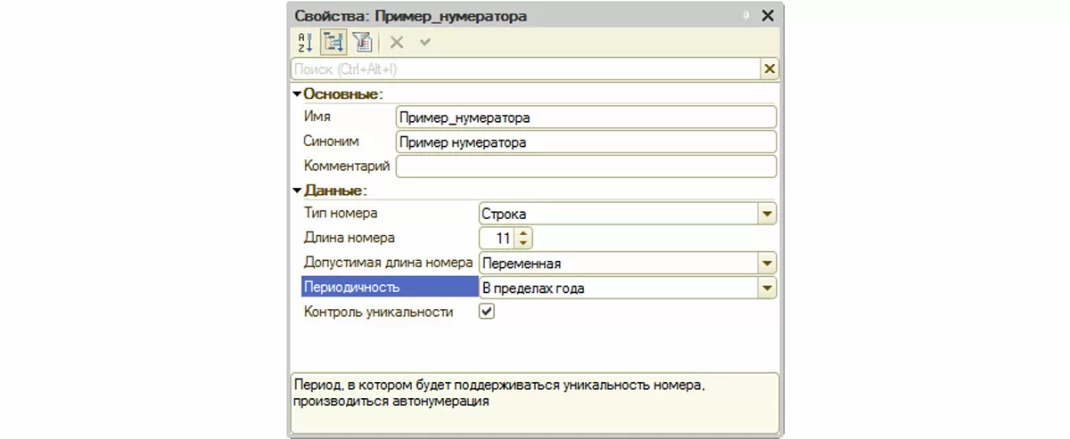Clear the search field with X button

tap(769, 69)
